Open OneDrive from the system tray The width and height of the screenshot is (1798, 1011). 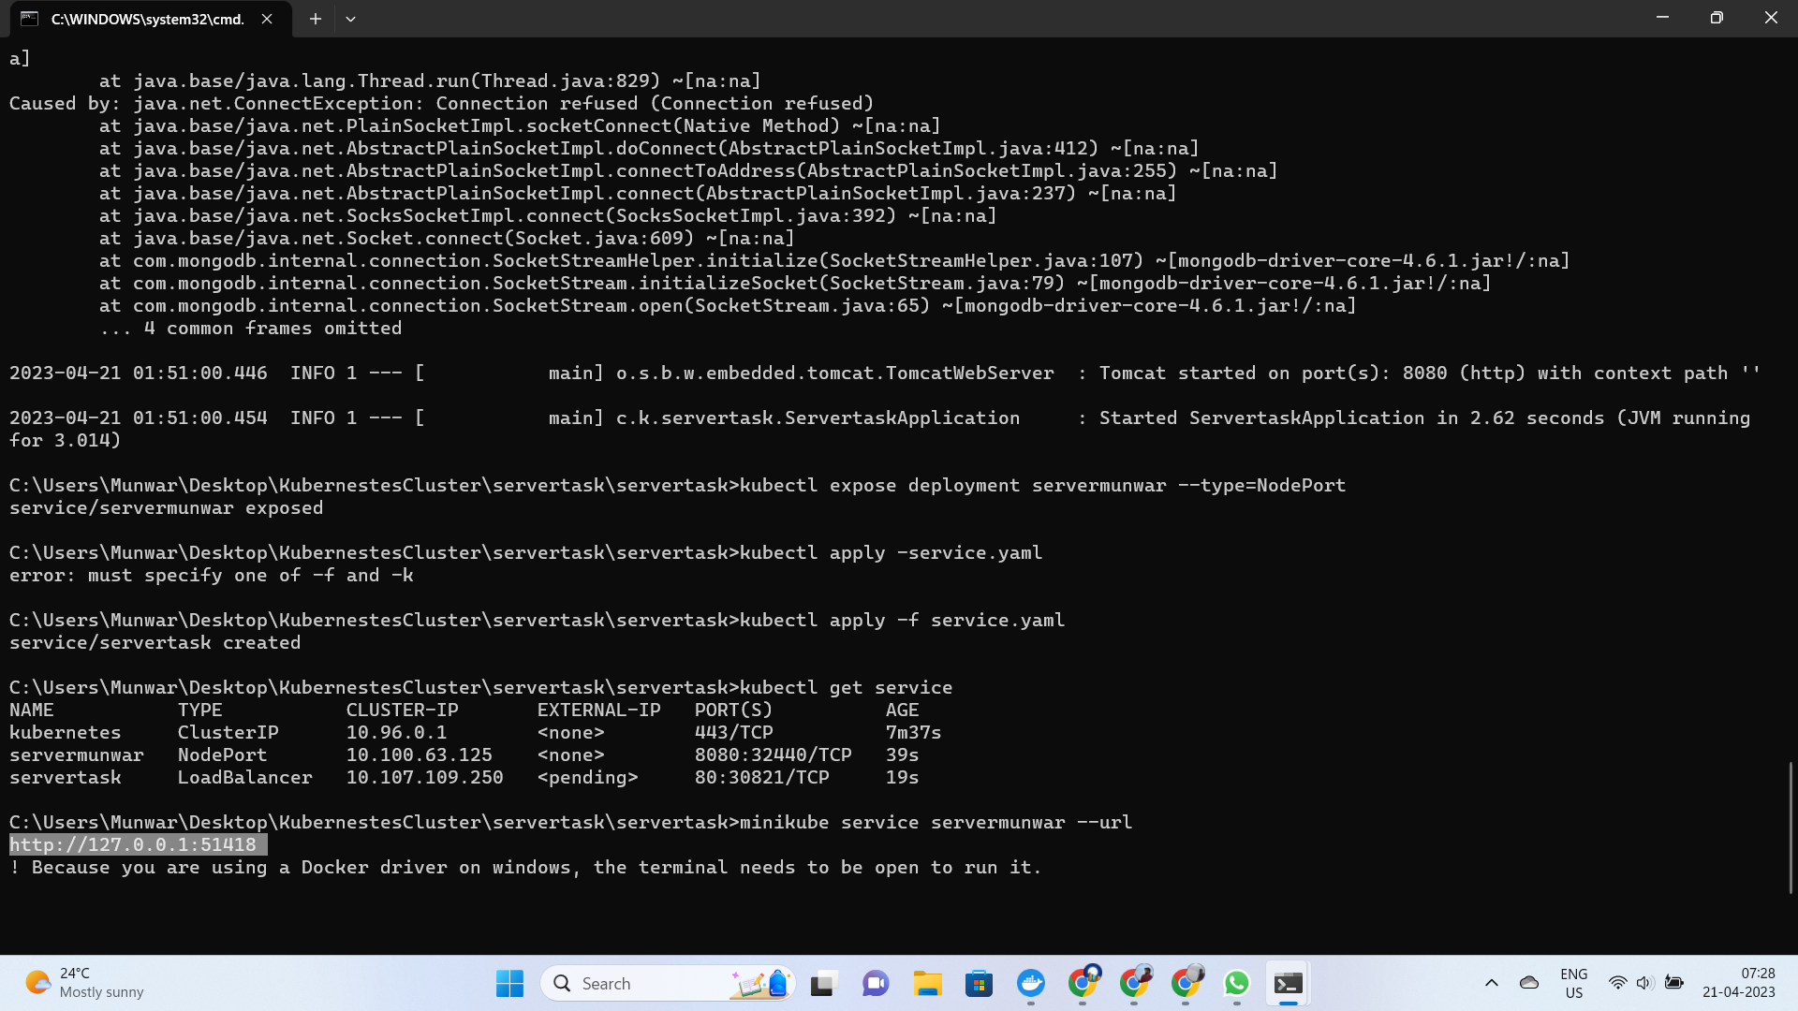pyautogui.click(x=1529, y=982)
